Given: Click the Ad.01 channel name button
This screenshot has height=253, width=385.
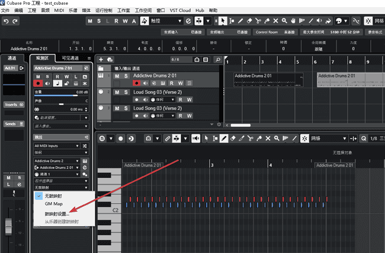Looking at the screenshot, I should pos(11,68).
